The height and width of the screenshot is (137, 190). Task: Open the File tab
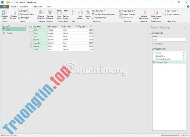4,7
